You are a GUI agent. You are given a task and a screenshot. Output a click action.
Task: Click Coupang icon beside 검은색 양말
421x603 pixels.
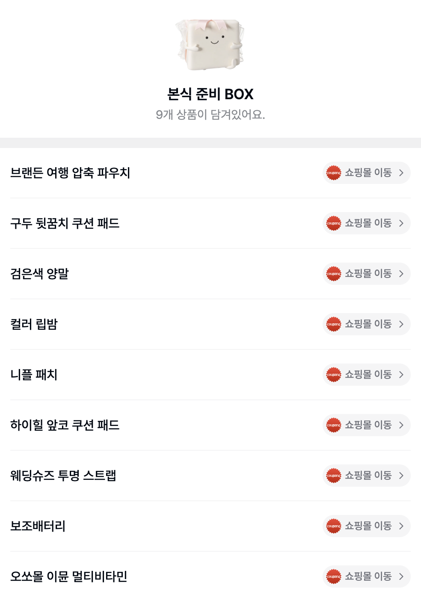[x=333, y=274]
